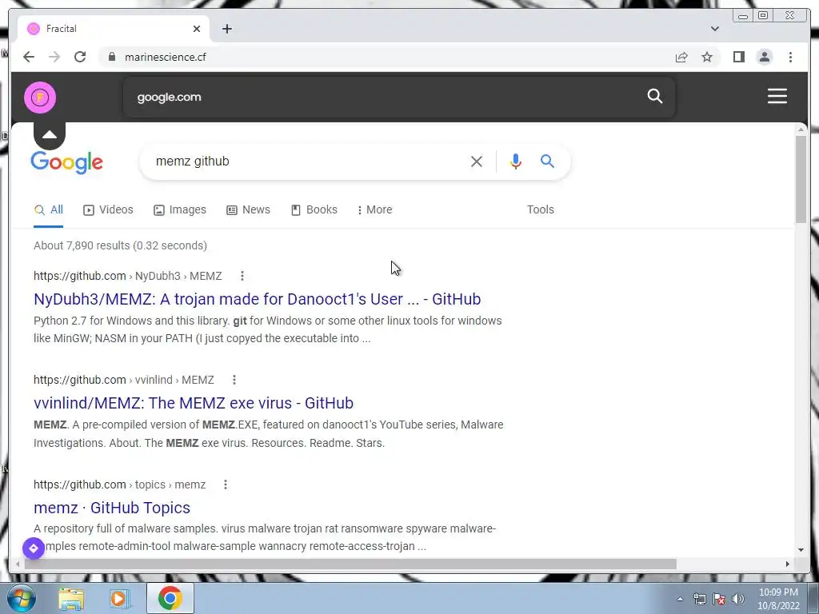The width and height of the screenshot is (819, 614).
Task: Click the Chrome taskbar icon
Action: coord(170,598)
